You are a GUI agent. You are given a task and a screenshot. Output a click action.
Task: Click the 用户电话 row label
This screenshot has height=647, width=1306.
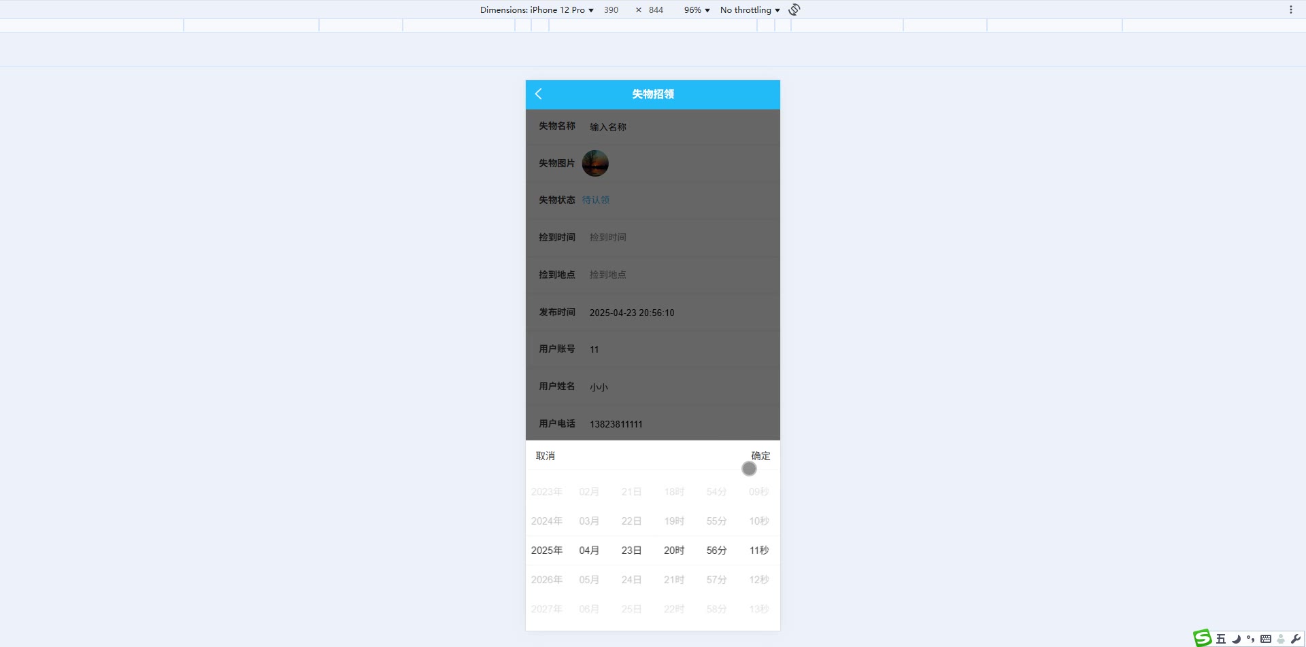557,423
